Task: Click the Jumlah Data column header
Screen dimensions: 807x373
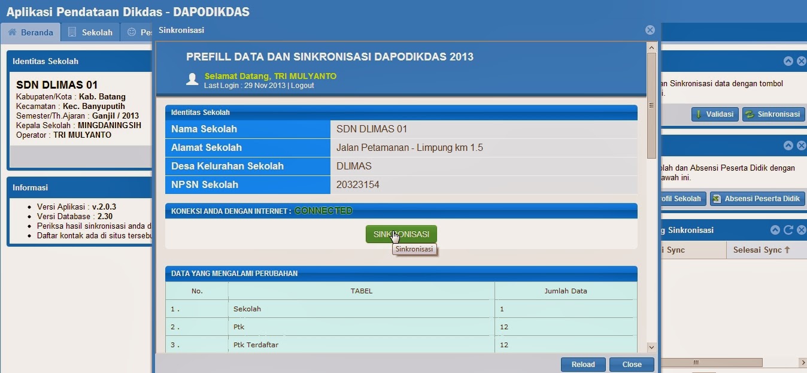Action: (566, 291)
